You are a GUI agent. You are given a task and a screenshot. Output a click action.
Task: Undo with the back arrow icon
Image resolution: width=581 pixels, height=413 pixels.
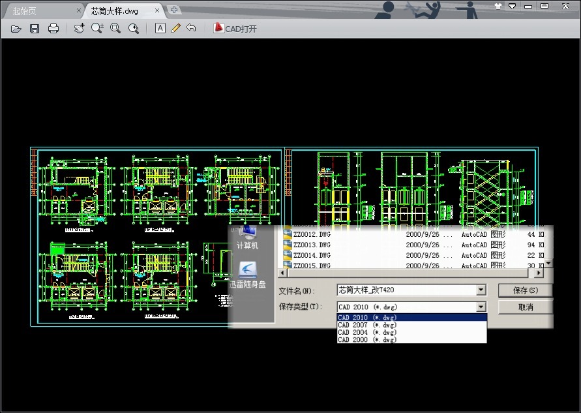coord(191,28)
